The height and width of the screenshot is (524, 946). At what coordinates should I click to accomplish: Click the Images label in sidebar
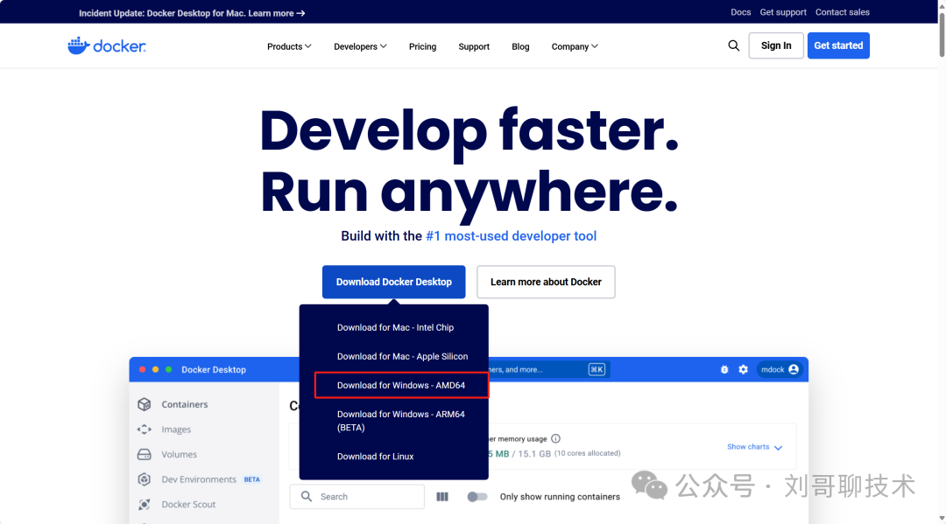[176, 430]
